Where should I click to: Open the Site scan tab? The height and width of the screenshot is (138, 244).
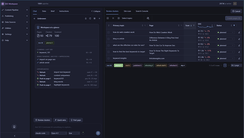tap(127, 11)
